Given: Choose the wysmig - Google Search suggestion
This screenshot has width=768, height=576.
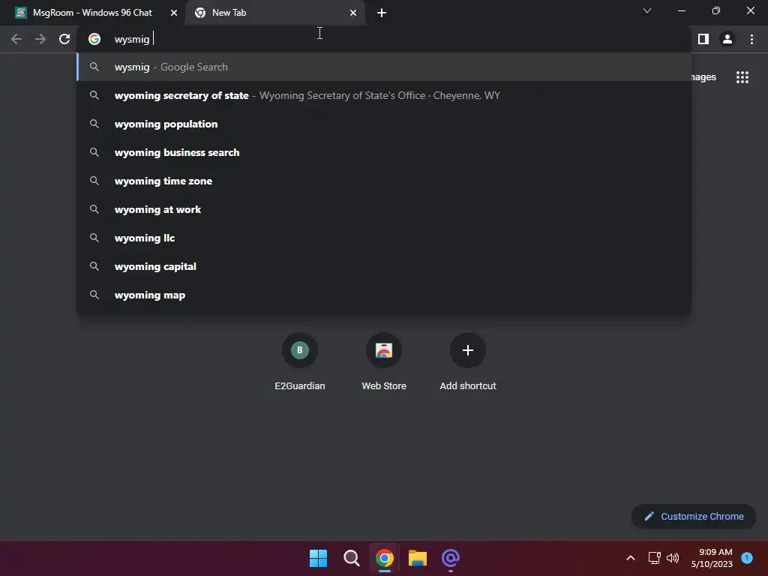Looking at the screenshot, I should coord(384,67).
